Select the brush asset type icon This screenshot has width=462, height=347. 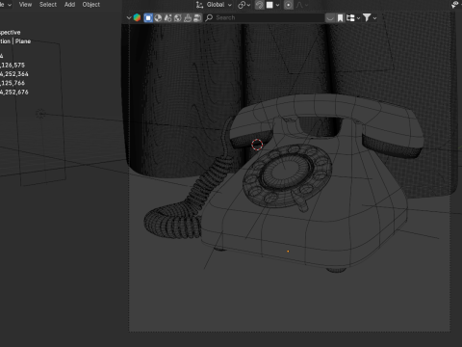188,17
